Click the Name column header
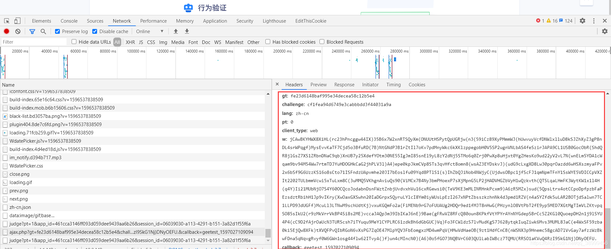Screen dimensions: 611x249 [136, 85]
